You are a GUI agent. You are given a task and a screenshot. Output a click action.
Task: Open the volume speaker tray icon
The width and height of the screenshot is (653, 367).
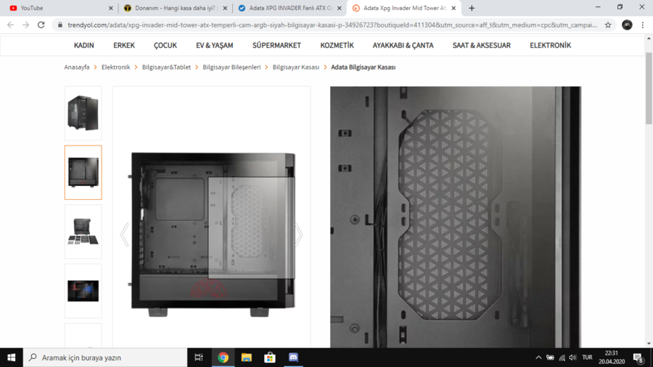pos(573,358)
